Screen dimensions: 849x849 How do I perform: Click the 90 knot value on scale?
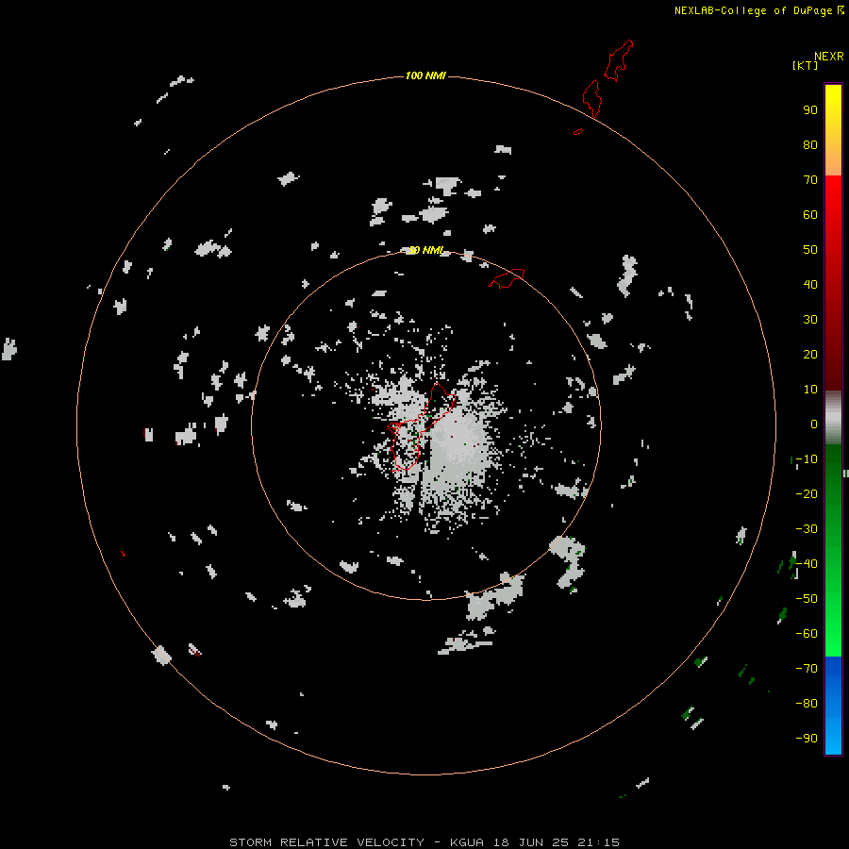point(810,109)
